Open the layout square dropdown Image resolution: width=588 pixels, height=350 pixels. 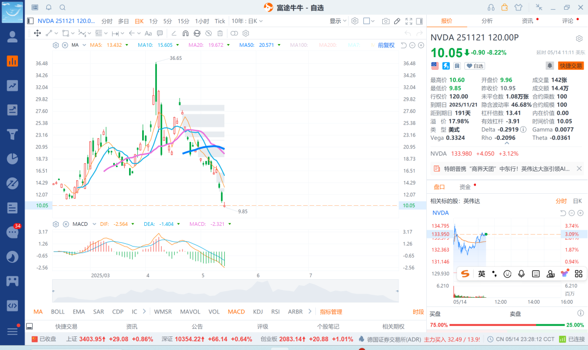pyautogui.click(x=369, y=21)
